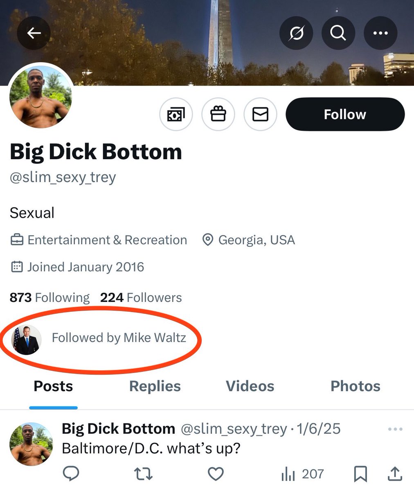414x491 pixels.
Task: Tap the profile search magnifier icon
Action: (x=338, y=33)
